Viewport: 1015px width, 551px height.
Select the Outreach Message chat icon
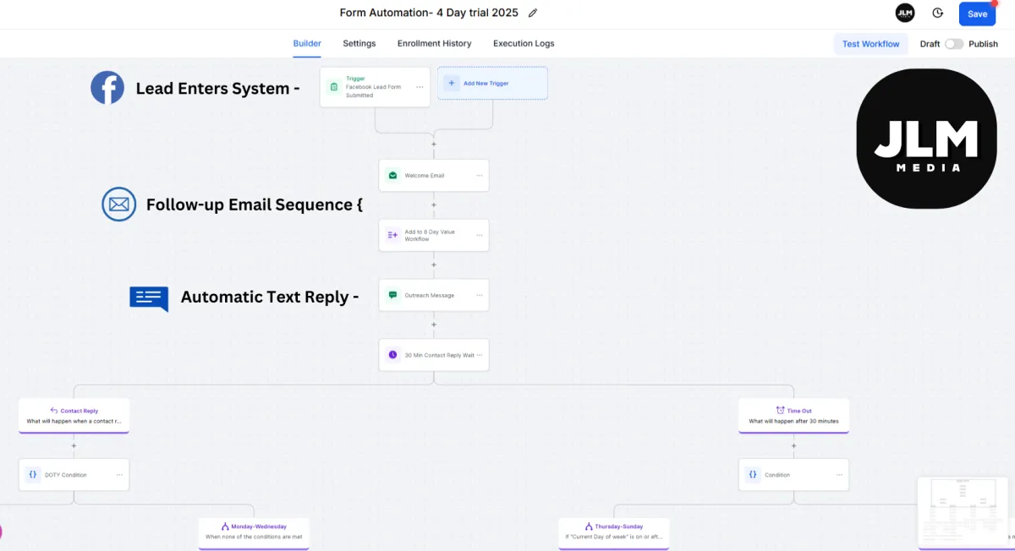[392, 295]
